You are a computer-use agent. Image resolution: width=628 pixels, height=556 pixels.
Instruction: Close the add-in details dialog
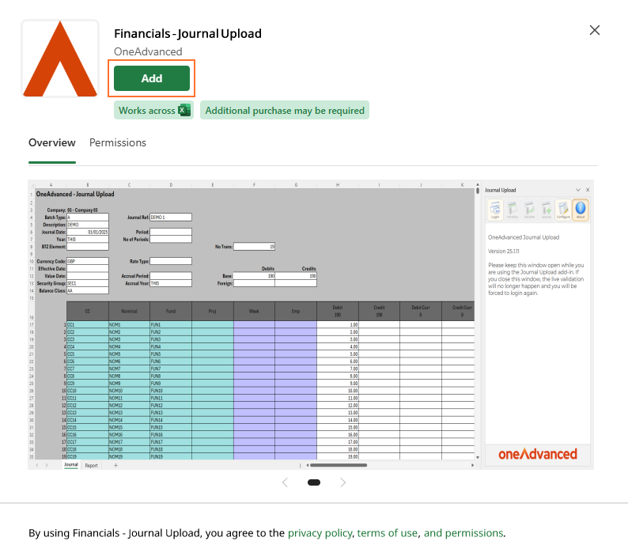point(595,30)
